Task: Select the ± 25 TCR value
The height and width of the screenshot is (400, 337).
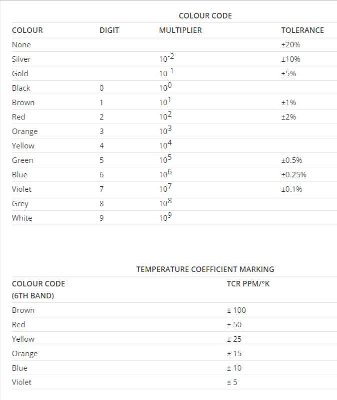Action: (x=235, y=339)
